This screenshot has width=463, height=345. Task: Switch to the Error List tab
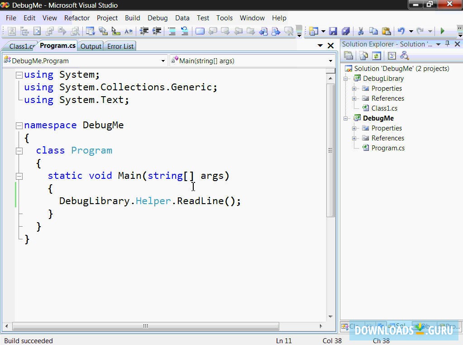pyautogui.click(x=120, y=46)
